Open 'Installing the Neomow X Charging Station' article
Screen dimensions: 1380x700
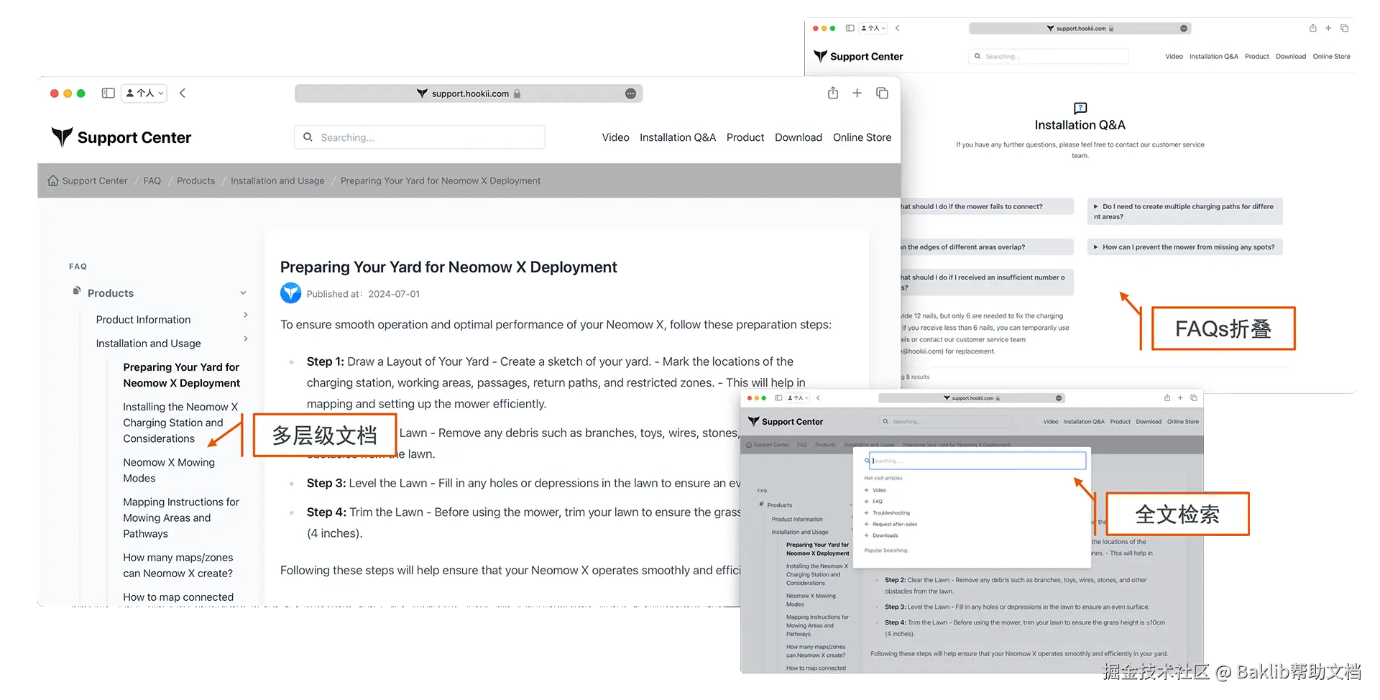click(x=180, y=423)
